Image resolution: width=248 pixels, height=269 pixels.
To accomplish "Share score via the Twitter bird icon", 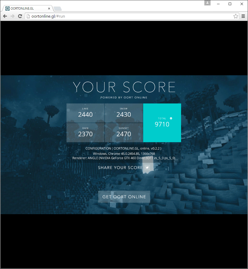I will click(147, 167).
